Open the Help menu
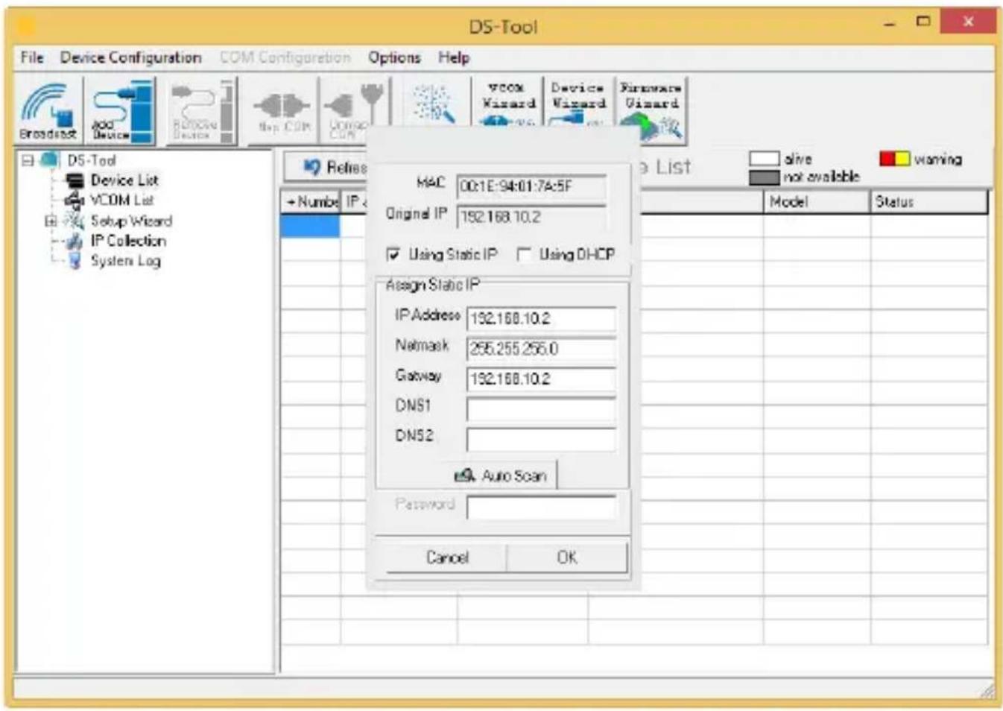Image resolution: width=1003 pixels, height=711 pixels. tap(454, 57)
